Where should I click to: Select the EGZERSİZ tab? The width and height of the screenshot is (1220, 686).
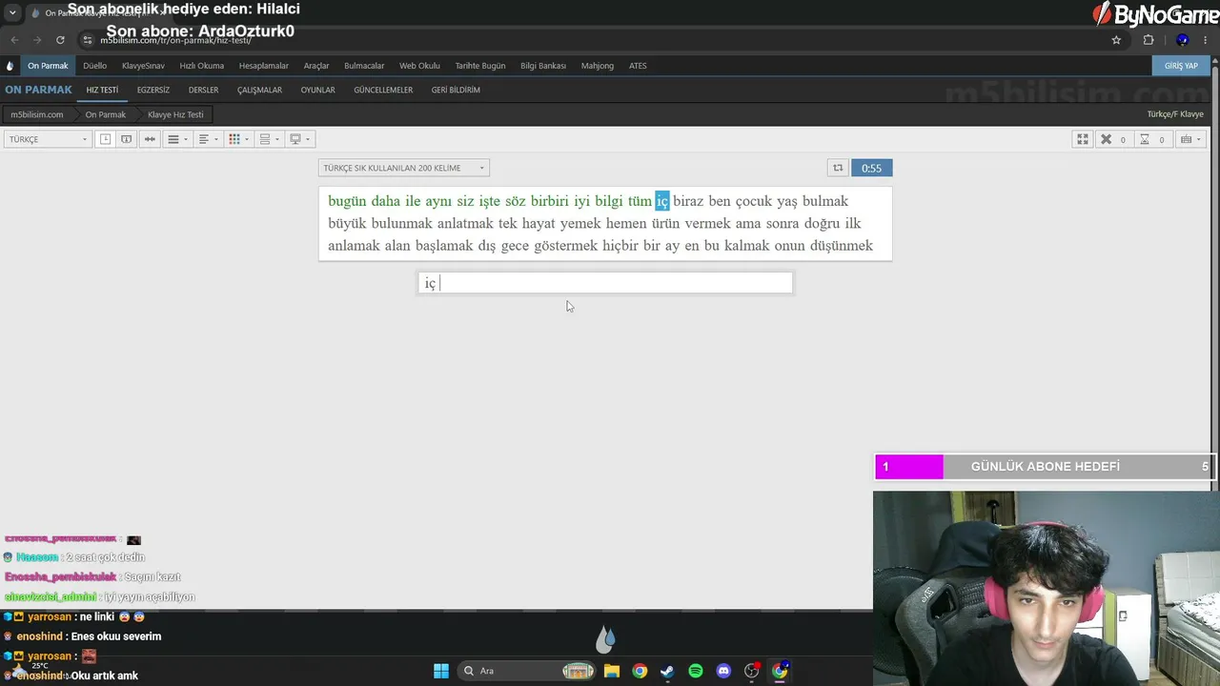coord(153,90)
